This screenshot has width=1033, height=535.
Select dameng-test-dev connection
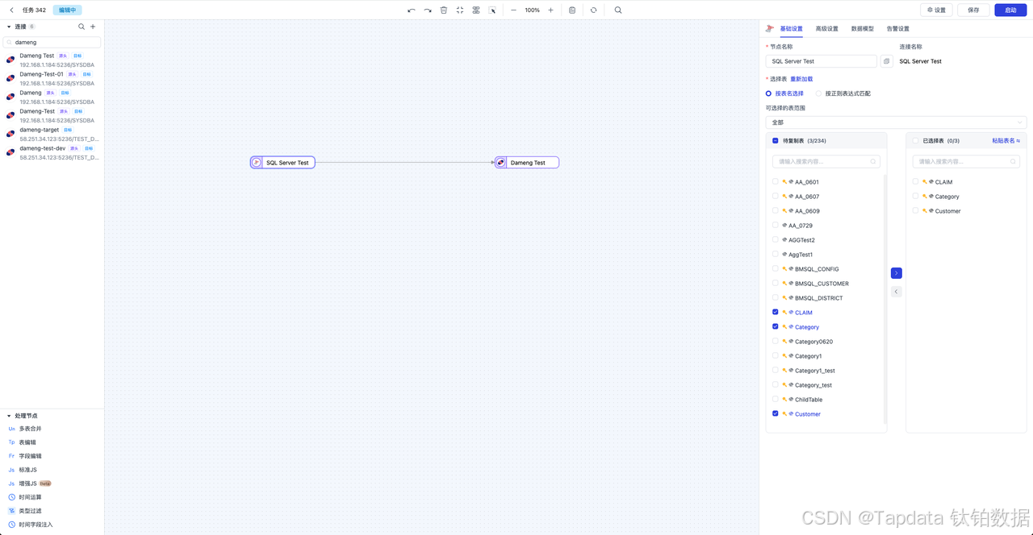click(x=52, y=153)
